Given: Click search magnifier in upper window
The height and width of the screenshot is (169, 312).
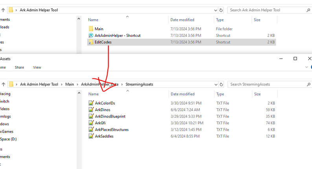Looking at the screenshot, I should [308, 10].
